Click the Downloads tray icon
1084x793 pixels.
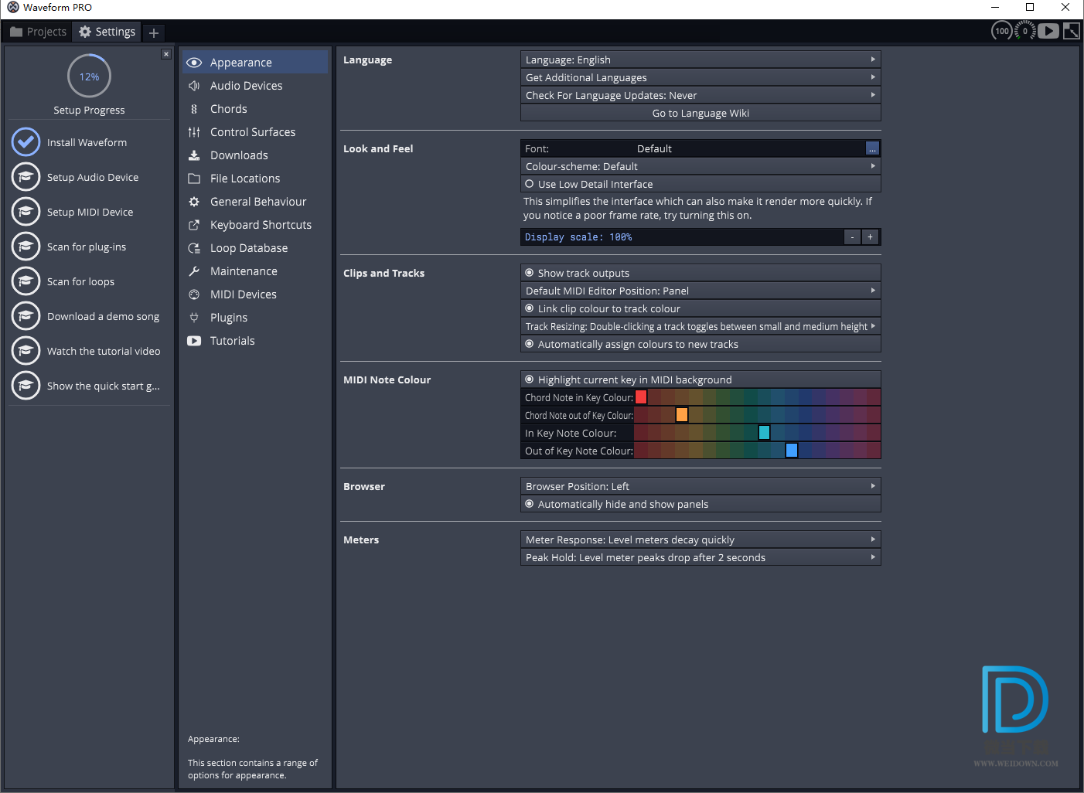pyautogui.click(x=194, y=155)
